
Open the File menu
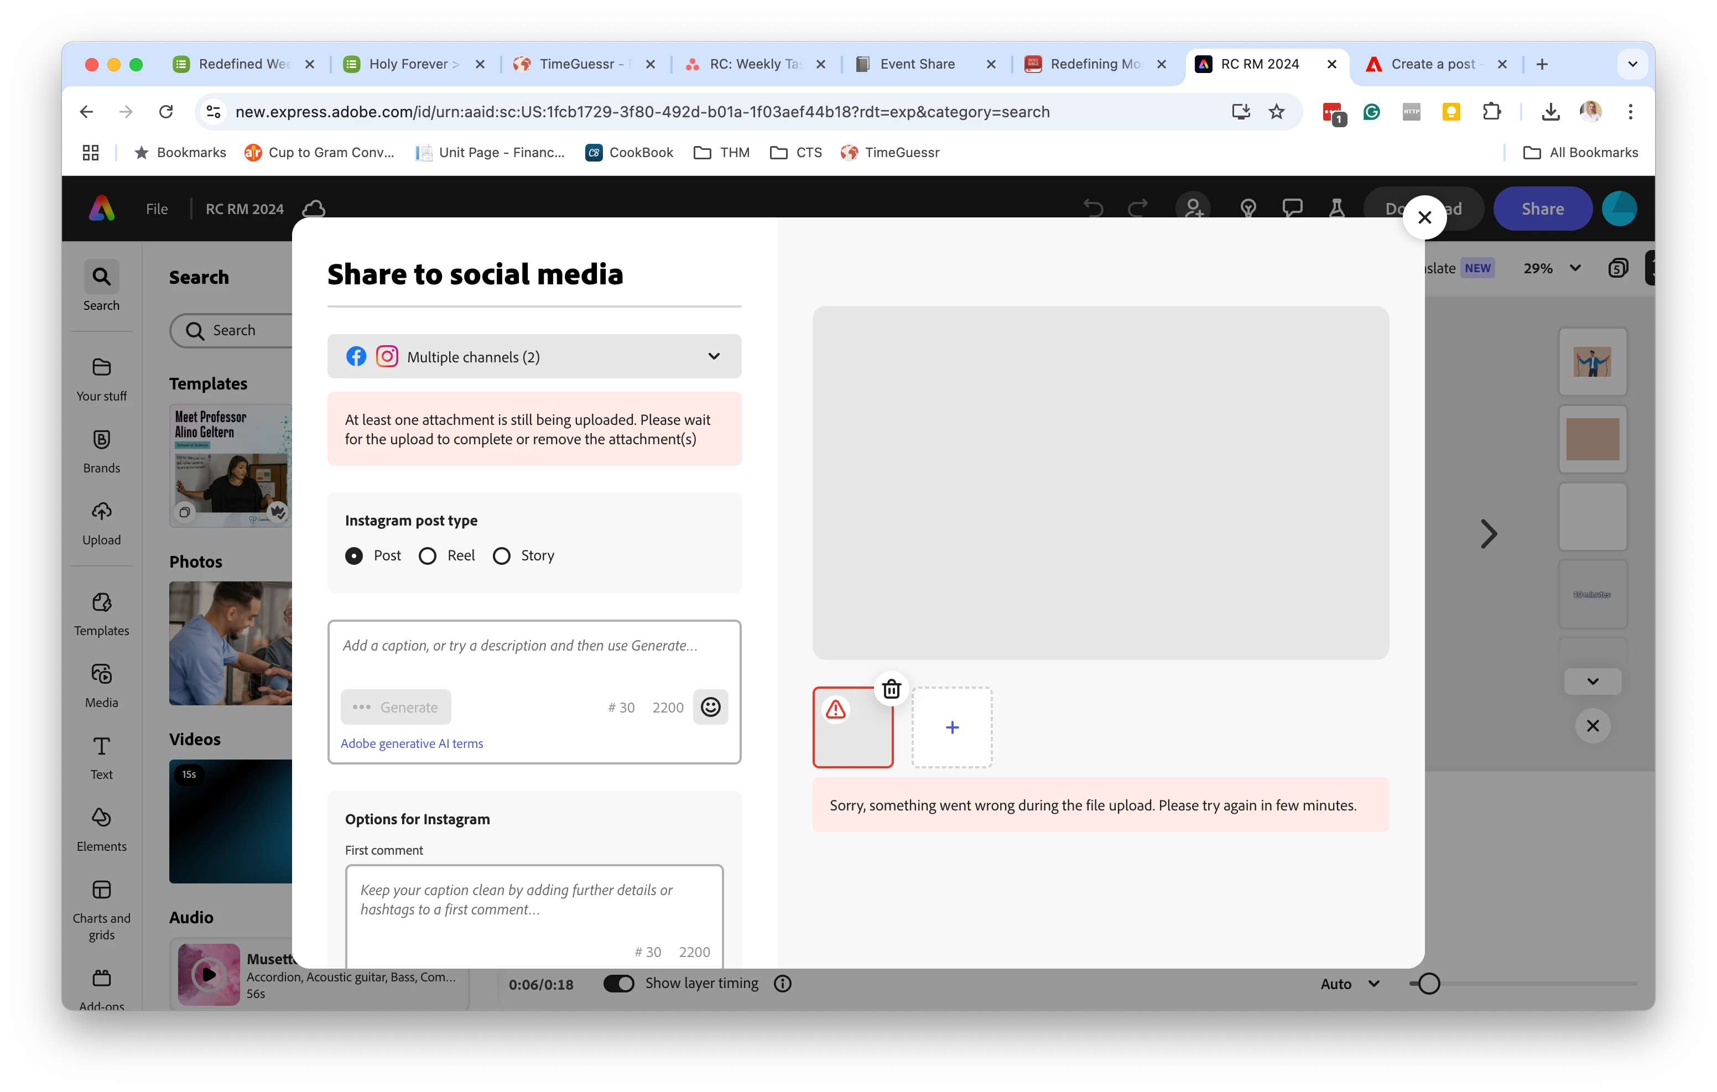pyautogui.click(x=157, y=209)
